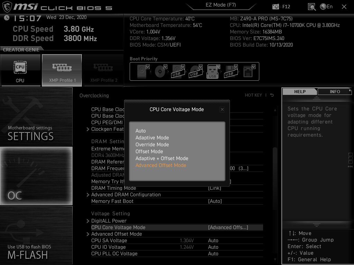Viewport: 354px width, 265px height.
Task: Select the USB hard disk boot device icon
Action: point(178,71)
